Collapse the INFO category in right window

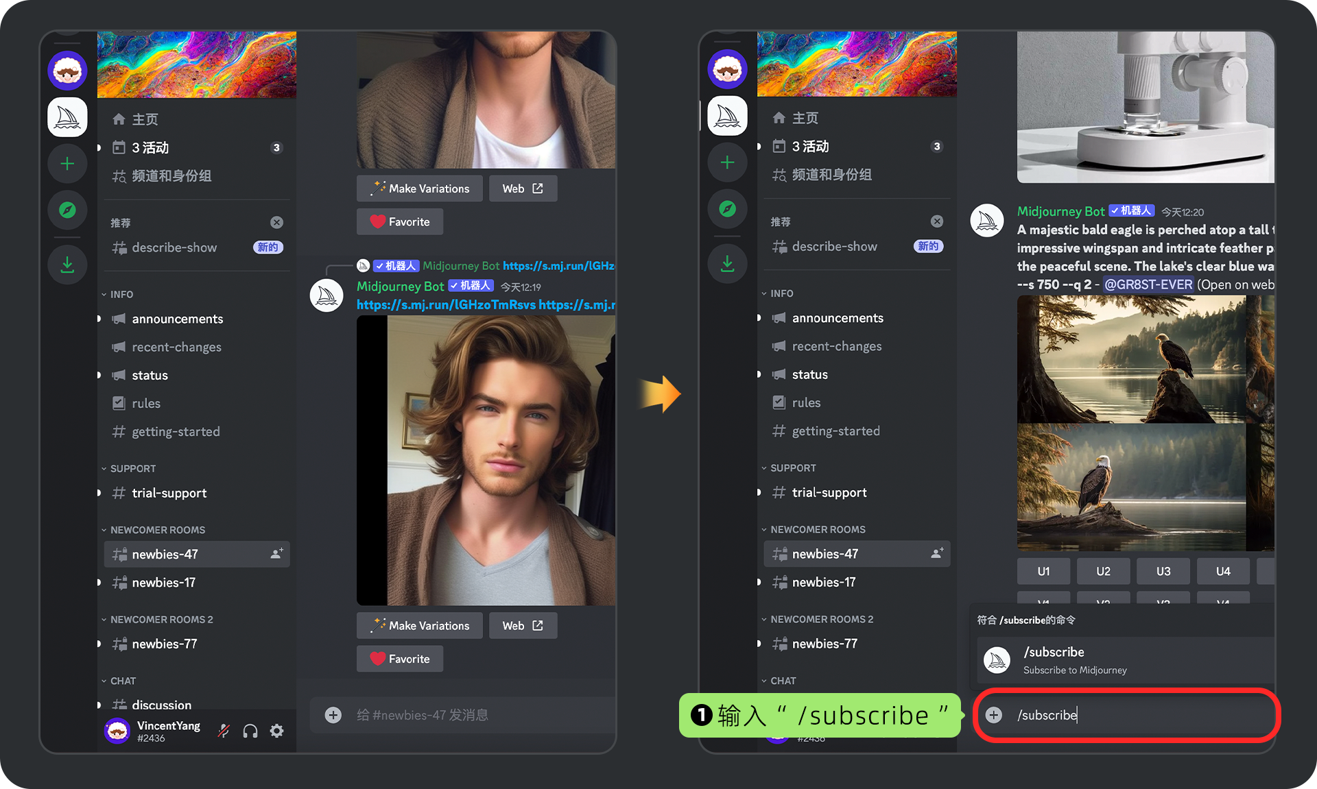777,293
